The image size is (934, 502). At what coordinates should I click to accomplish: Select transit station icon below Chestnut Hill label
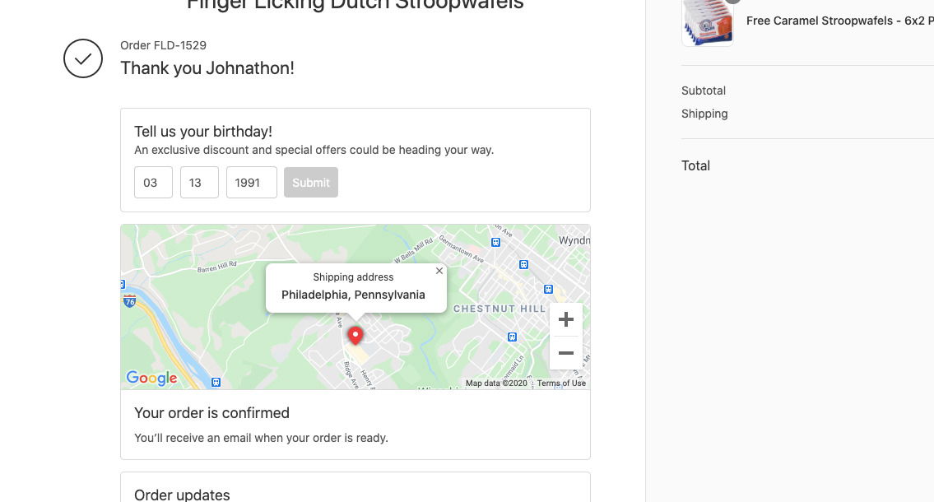coord(512,337)
